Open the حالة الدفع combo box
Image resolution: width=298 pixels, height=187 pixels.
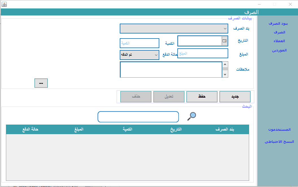point(140,55)
